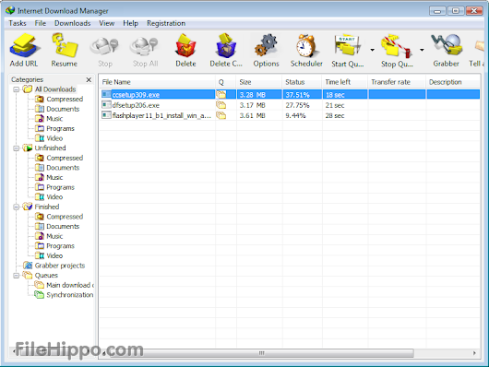Select the Main download queue
This screenshot has height=367, width=489.
[70, 285]
